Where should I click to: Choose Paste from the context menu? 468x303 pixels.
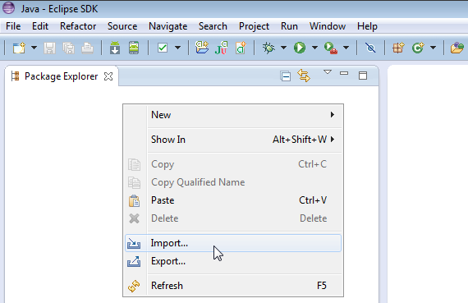coord(233,200)
